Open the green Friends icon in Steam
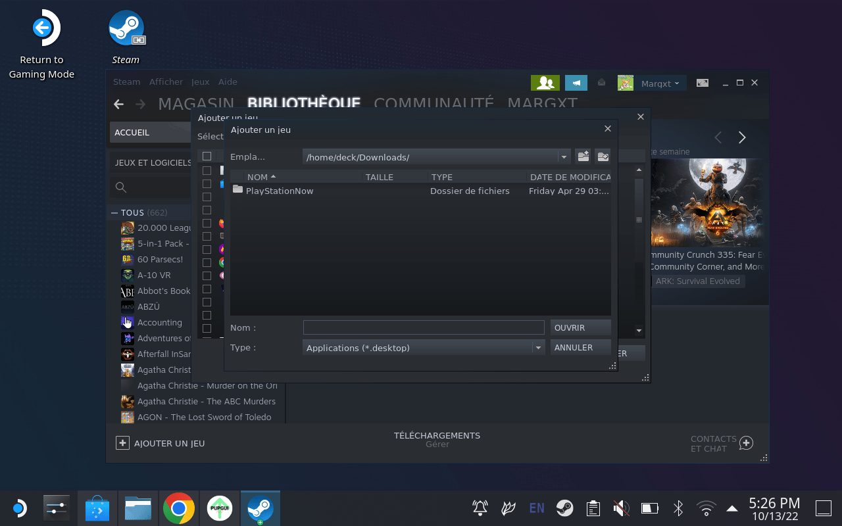The height and width of the screenshot is (526, 842). coord(545,83)
